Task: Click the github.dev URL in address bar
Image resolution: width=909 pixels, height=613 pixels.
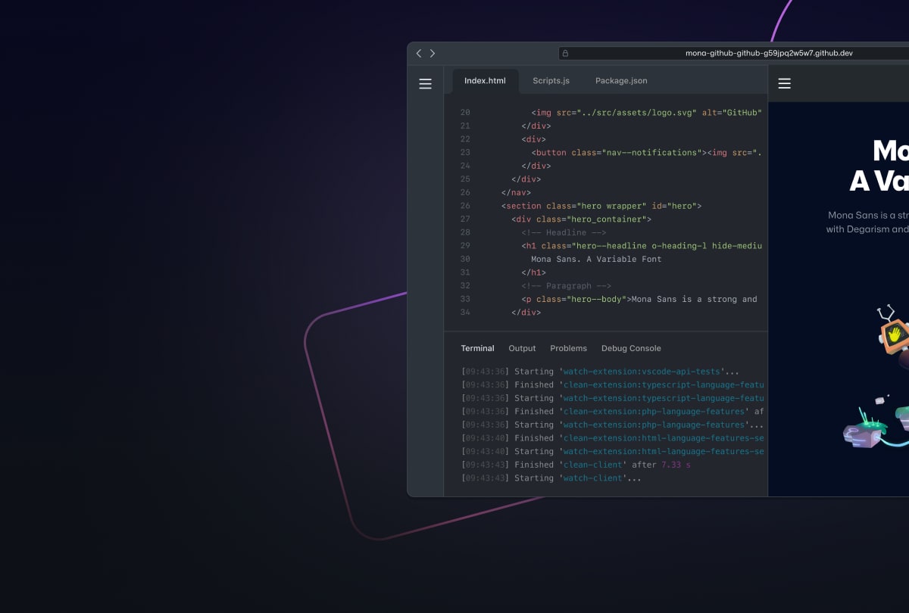Action: pos(769,53)
